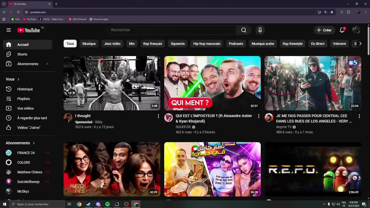The width and height of the screenshot is (370, 208).
Task: Open Historique in the sidebar
Action: coord(28,89)
